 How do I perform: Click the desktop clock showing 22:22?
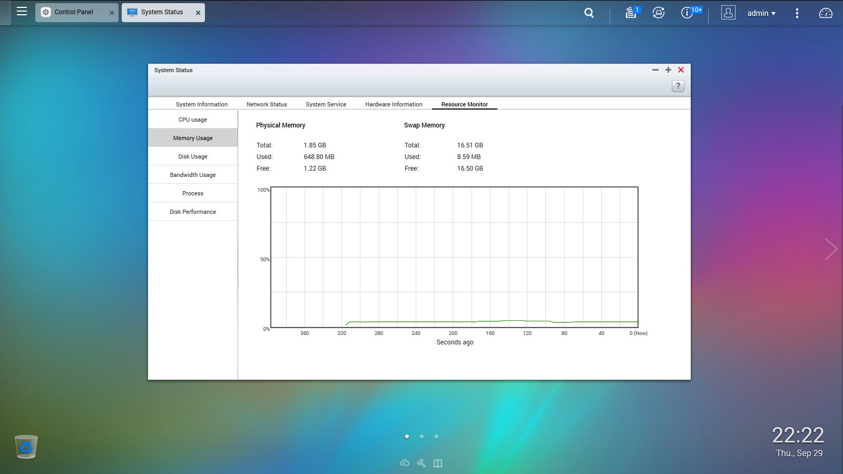pyautogui.click(x=798, y=435)
